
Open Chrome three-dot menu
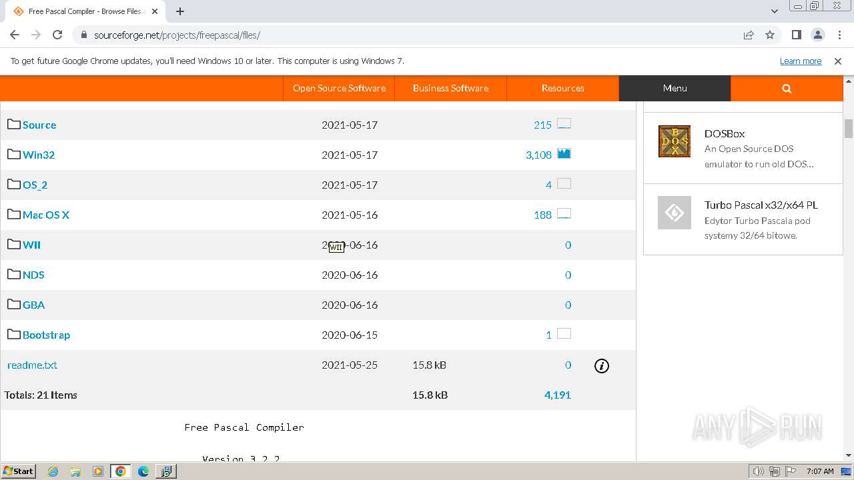coord(839,35)
